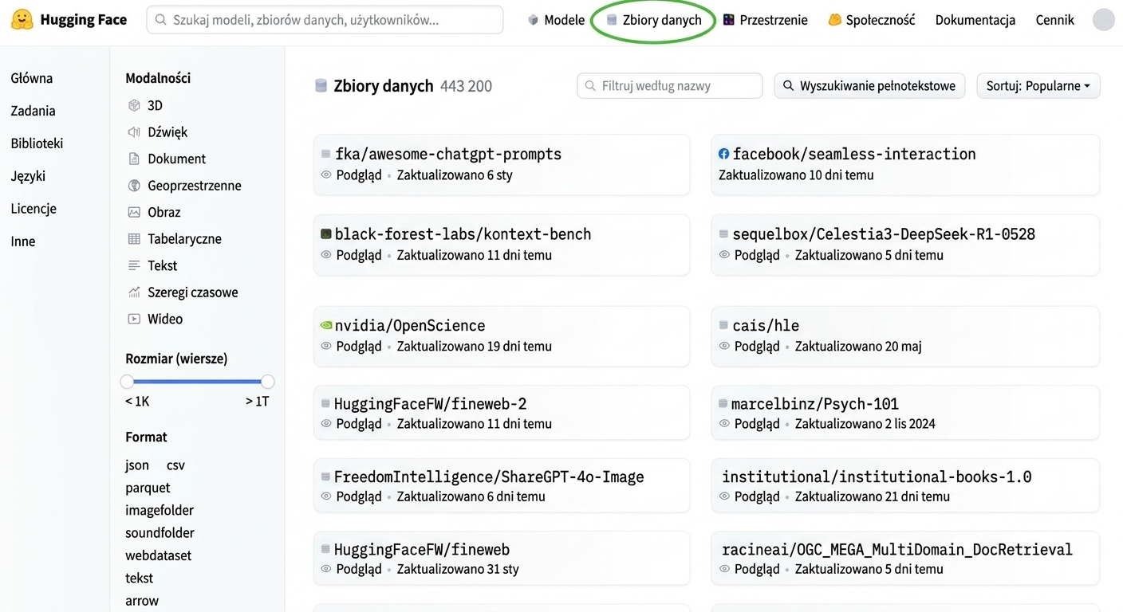Pick the Szeregi czasowe chart icon
Viewport: 1123px width, 612px height.
point(134,292)
